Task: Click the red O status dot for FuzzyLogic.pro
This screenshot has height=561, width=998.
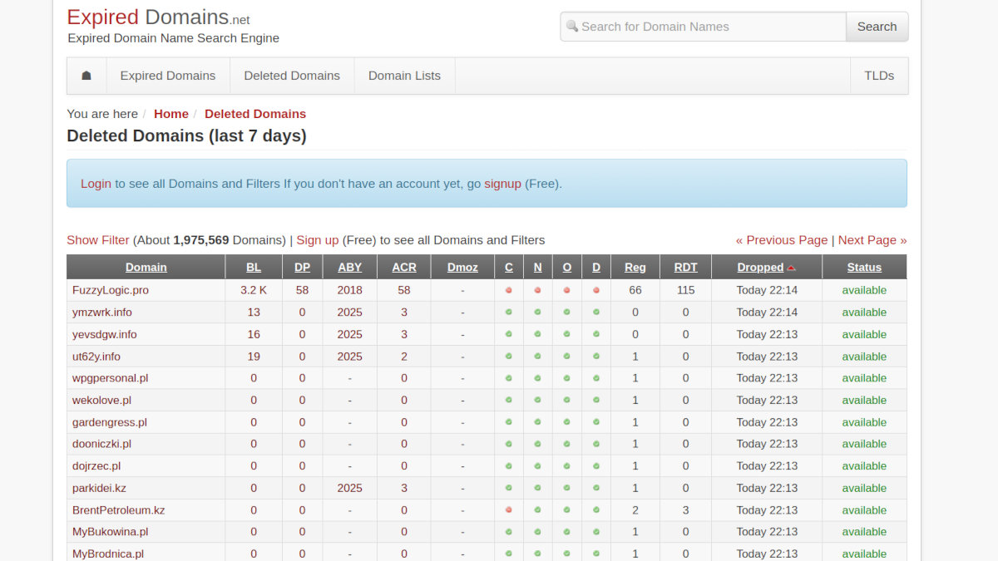Action: (567, 290)
